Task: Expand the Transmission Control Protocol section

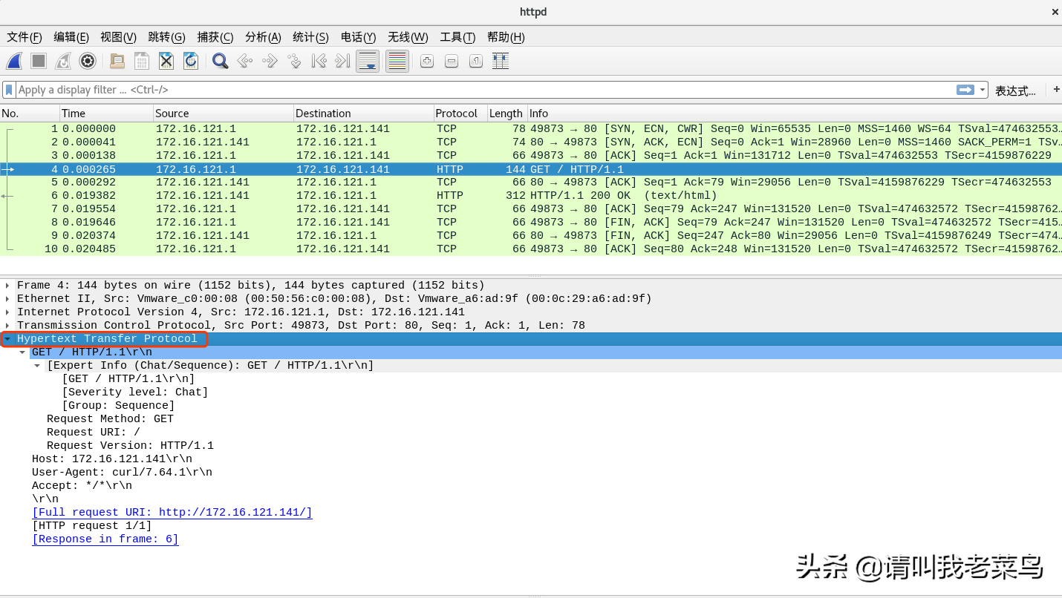Action: (7, 326)
